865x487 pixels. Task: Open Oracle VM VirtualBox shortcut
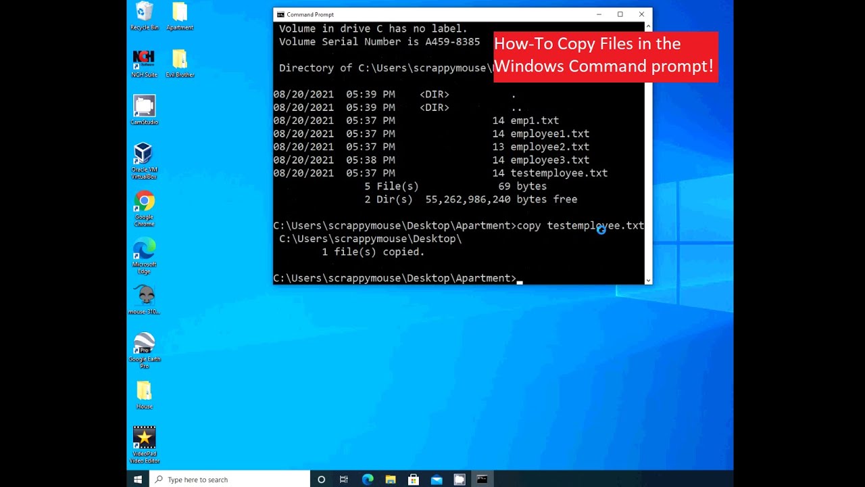pos(144,161)
